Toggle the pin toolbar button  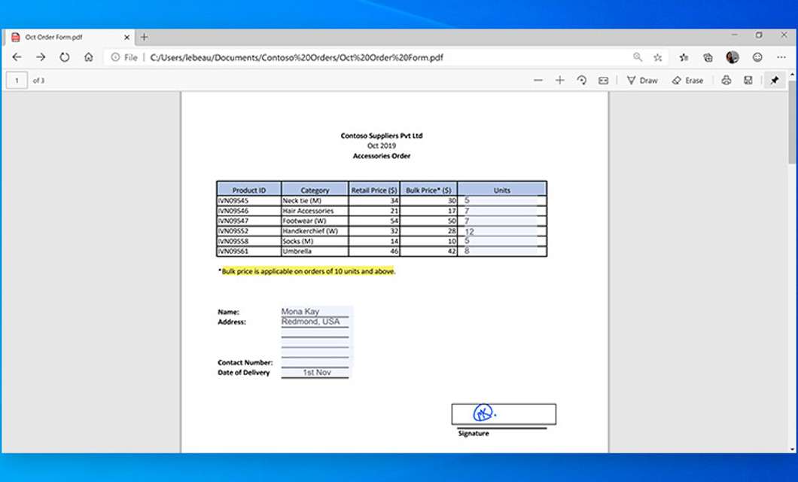pyautogui.click(x=774, y=81)
